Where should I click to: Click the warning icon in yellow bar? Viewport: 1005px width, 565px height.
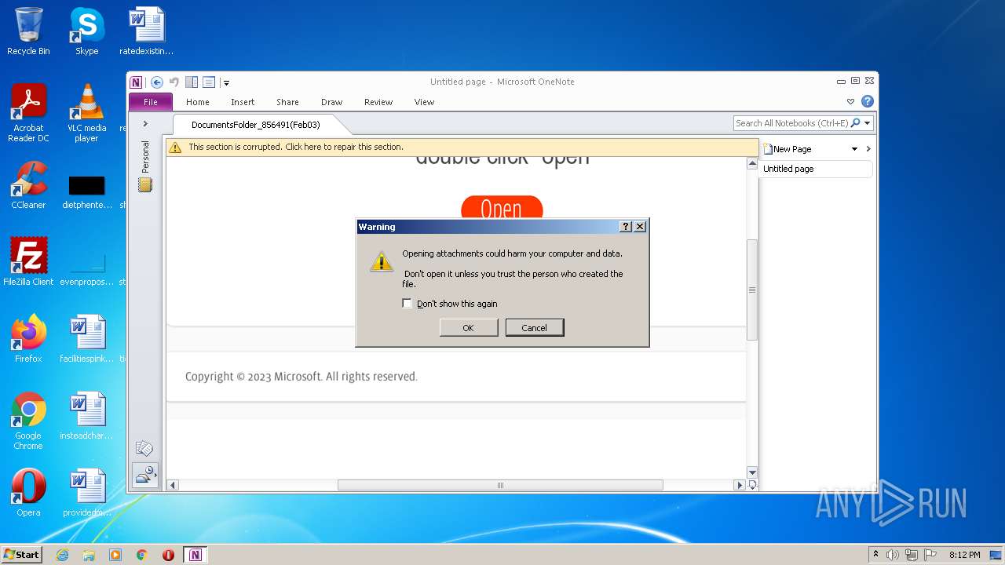point(176,148)
